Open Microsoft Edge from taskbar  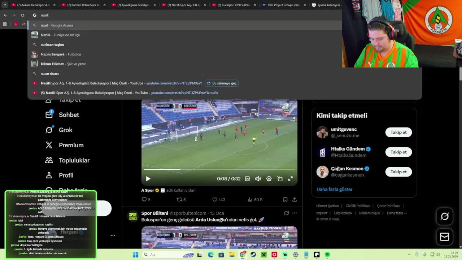tap(210, 255)
